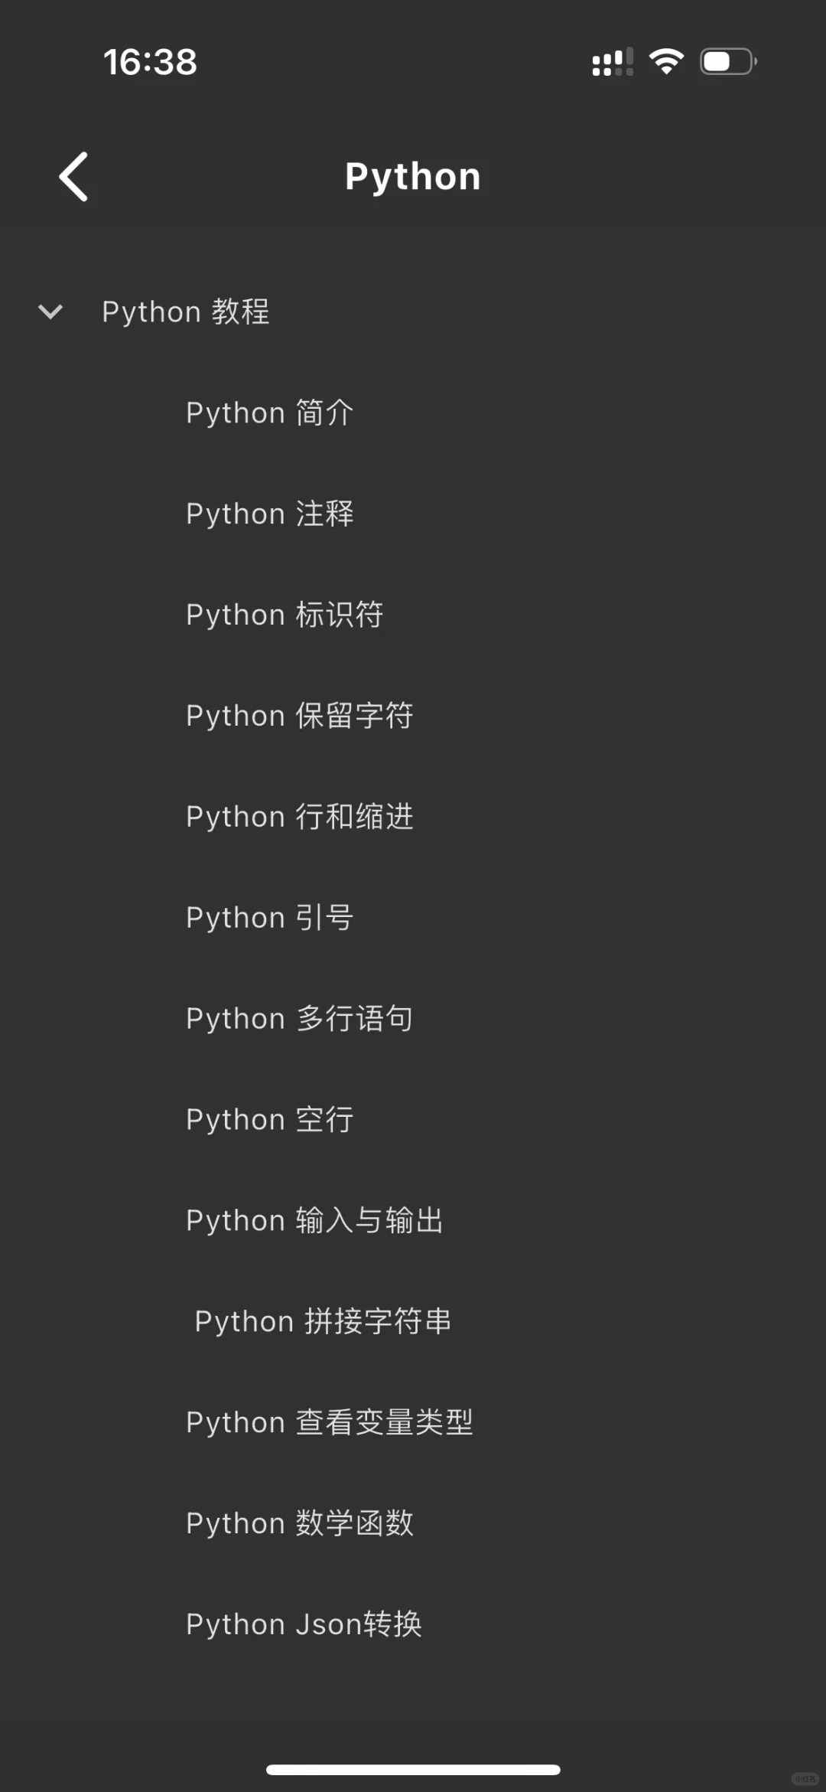Image resolution: width=826 pixels, height=1792 pixels.
Task: Select Python 标识符 from the list
Action: 285,615
